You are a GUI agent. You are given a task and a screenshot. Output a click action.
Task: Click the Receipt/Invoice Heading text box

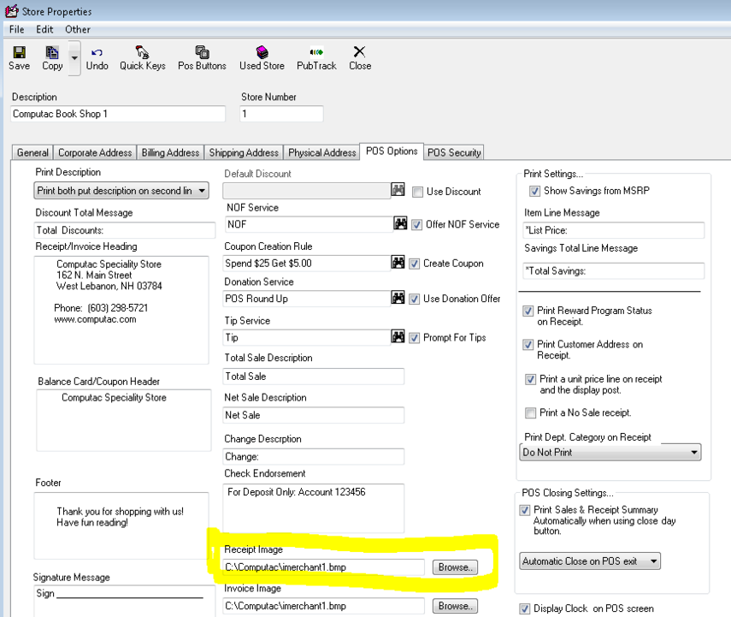pyautogui.click(x=121, y=310)
